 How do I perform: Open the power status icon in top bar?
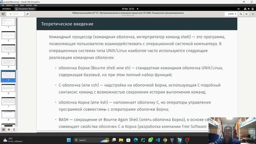pyautogui.click(x=253, y=9)
